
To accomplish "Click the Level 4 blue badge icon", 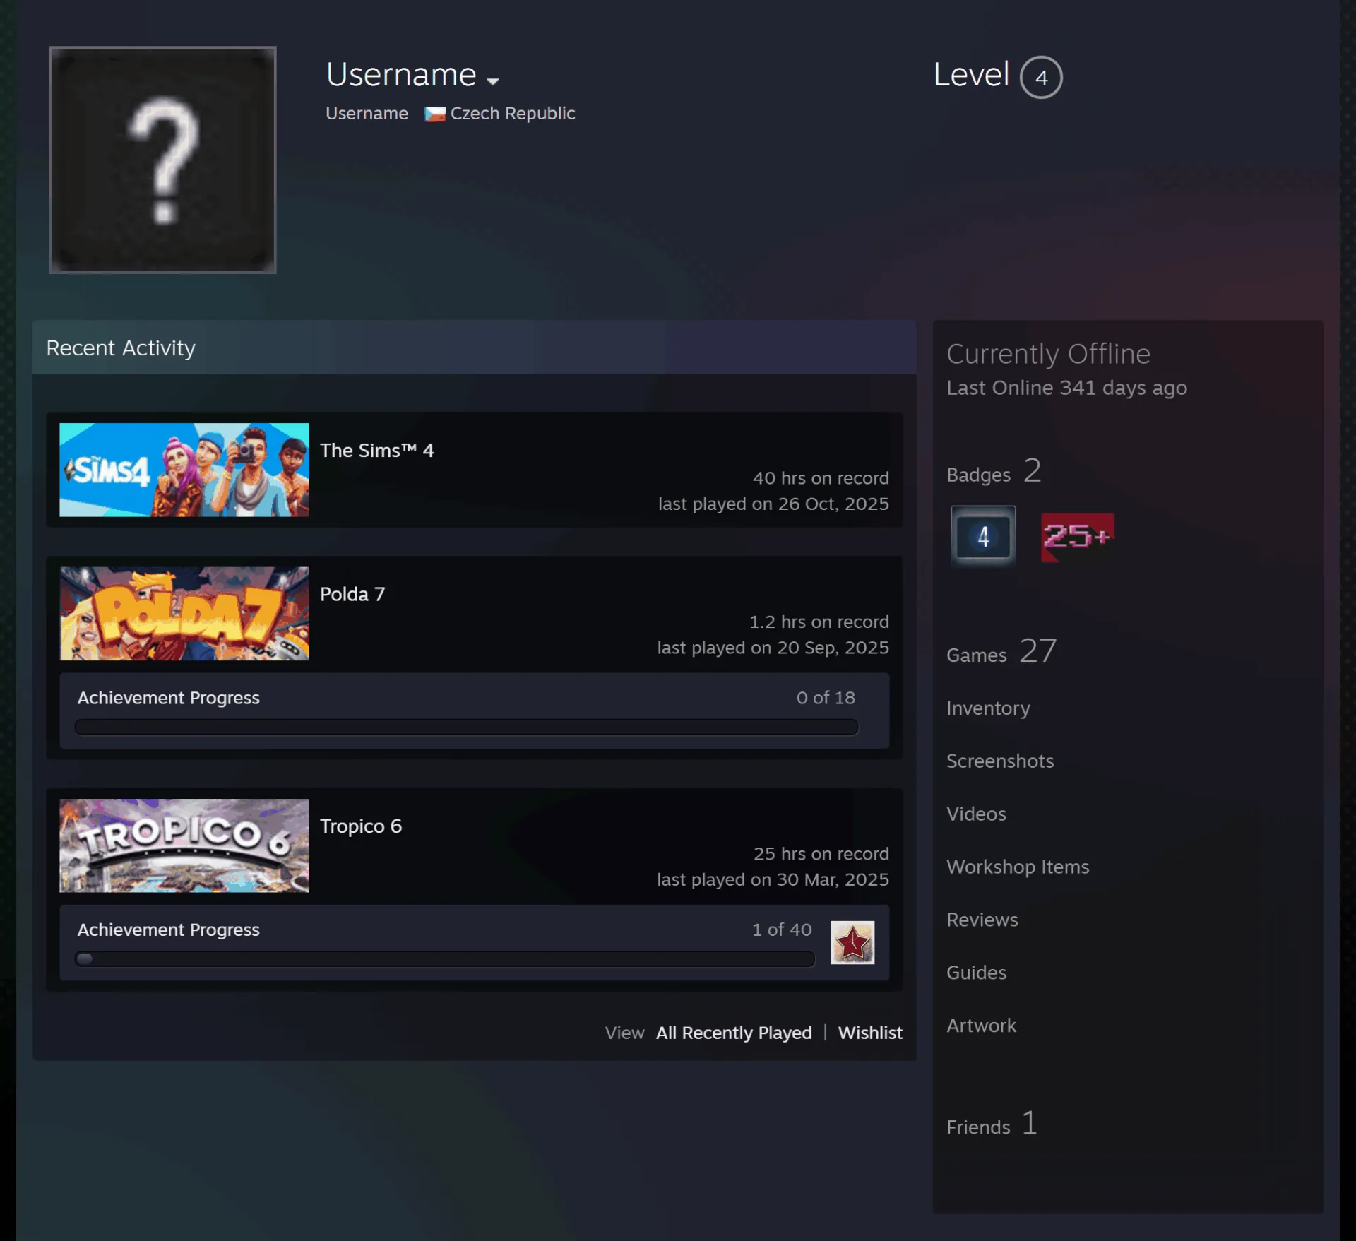I will [x=983, y=536].
